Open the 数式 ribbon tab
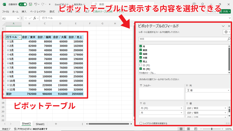 point(52,12)
